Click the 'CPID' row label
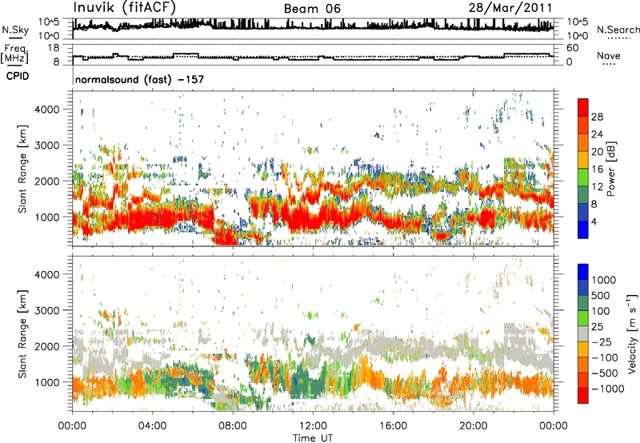640x443 pixels. point(18,76)
